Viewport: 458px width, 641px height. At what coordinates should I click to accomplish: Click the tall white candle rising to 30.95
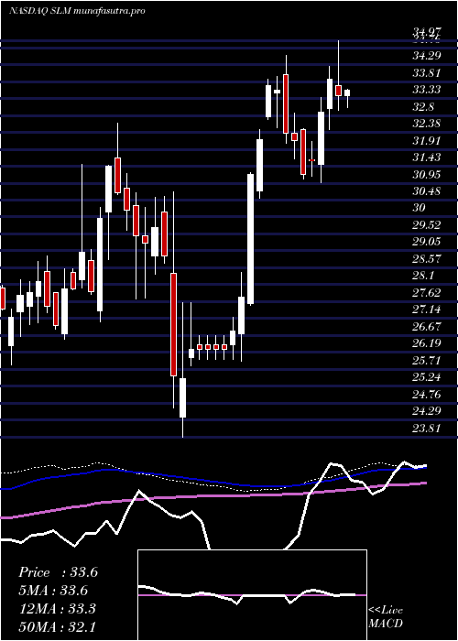250,239
